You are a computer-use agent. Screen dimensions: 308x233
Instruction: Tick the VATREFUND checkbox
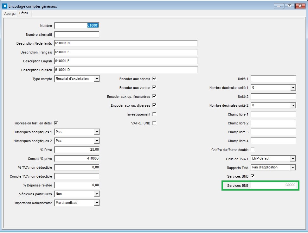click(x=154, y=123)
